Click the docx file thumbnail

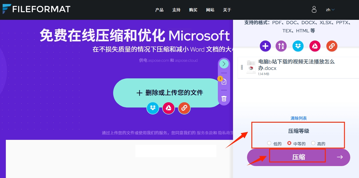251,67
